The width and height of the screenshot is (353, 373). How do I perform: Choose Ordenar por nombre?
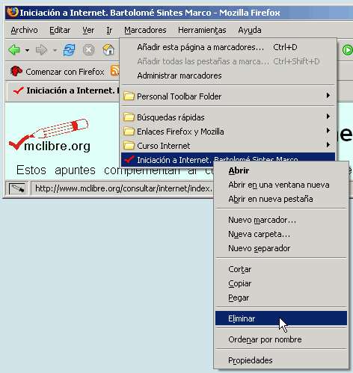tap(281, 339)
